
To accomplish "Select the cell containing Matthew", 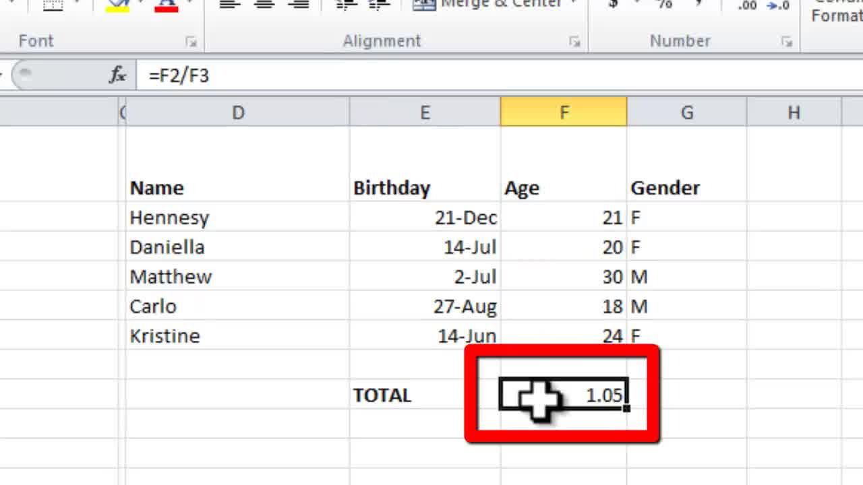I will point(237,276).
